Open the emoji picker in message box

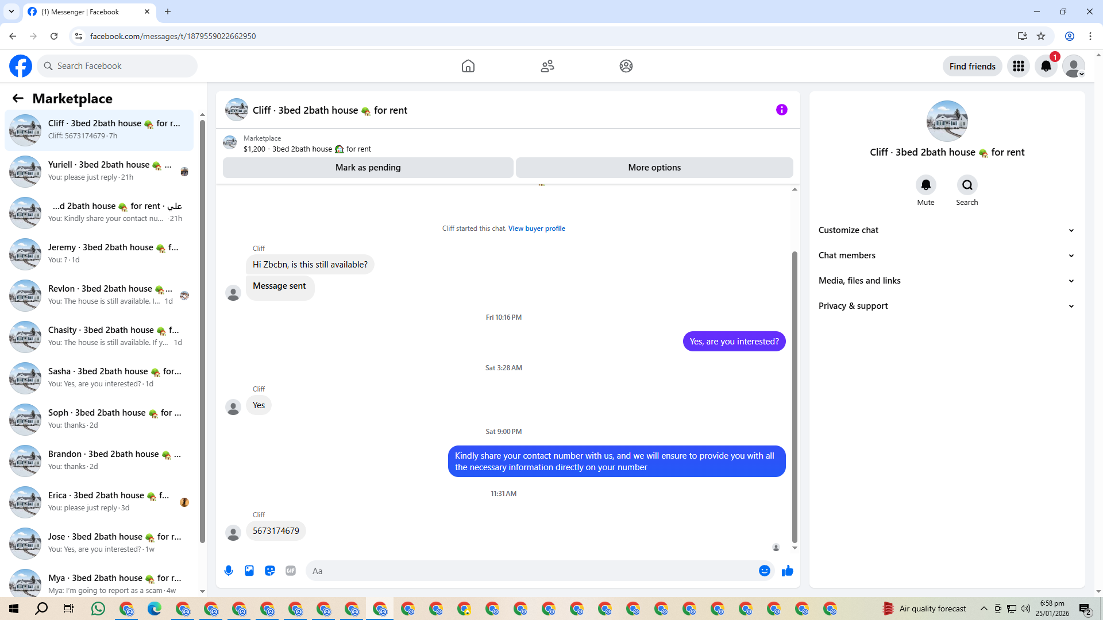765,571
